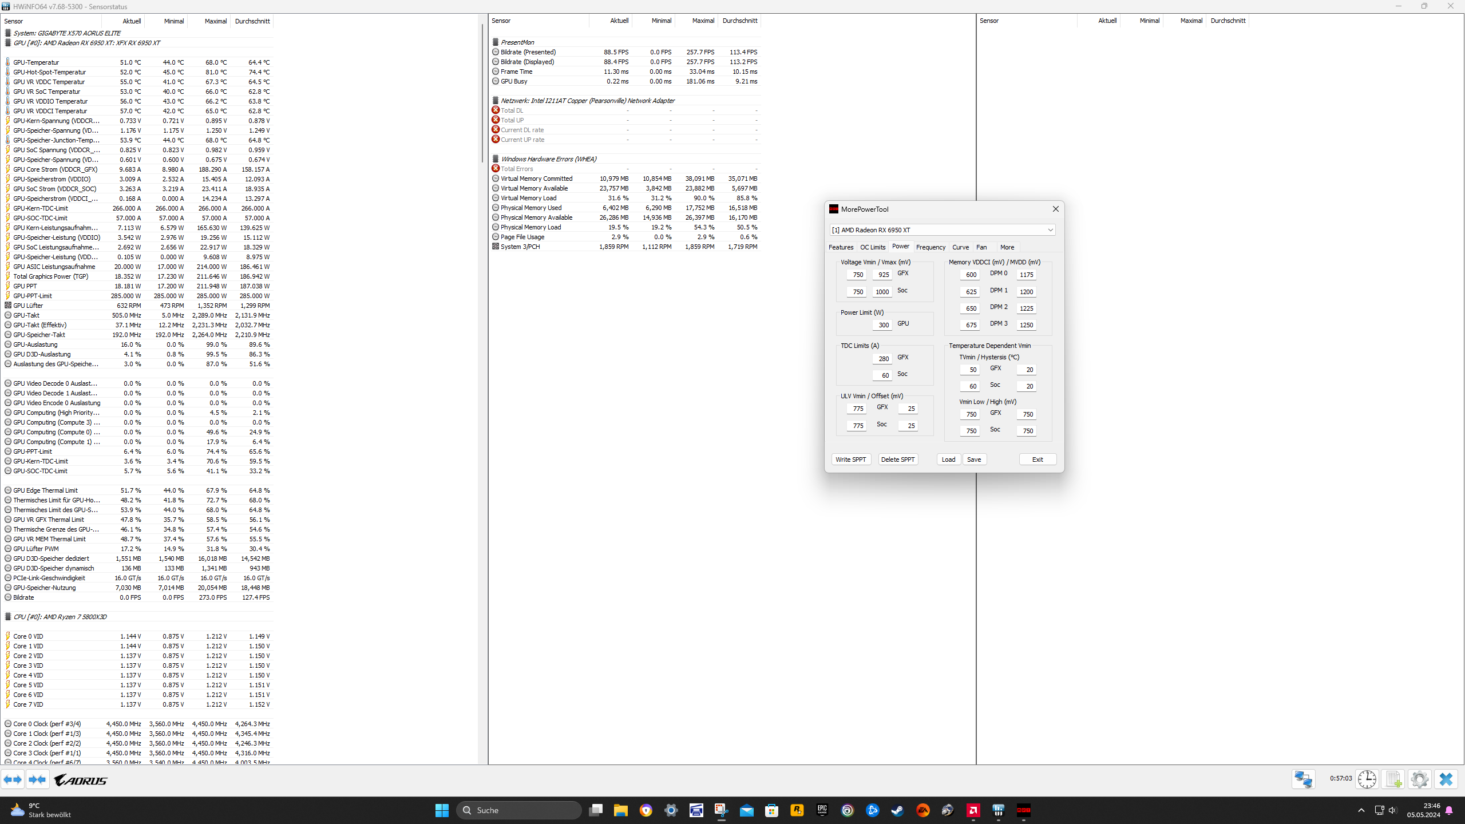Viewport: 1465px width, 824px height.
Task: Click the Power Limit GPU value field
Action: pos(882,325)
